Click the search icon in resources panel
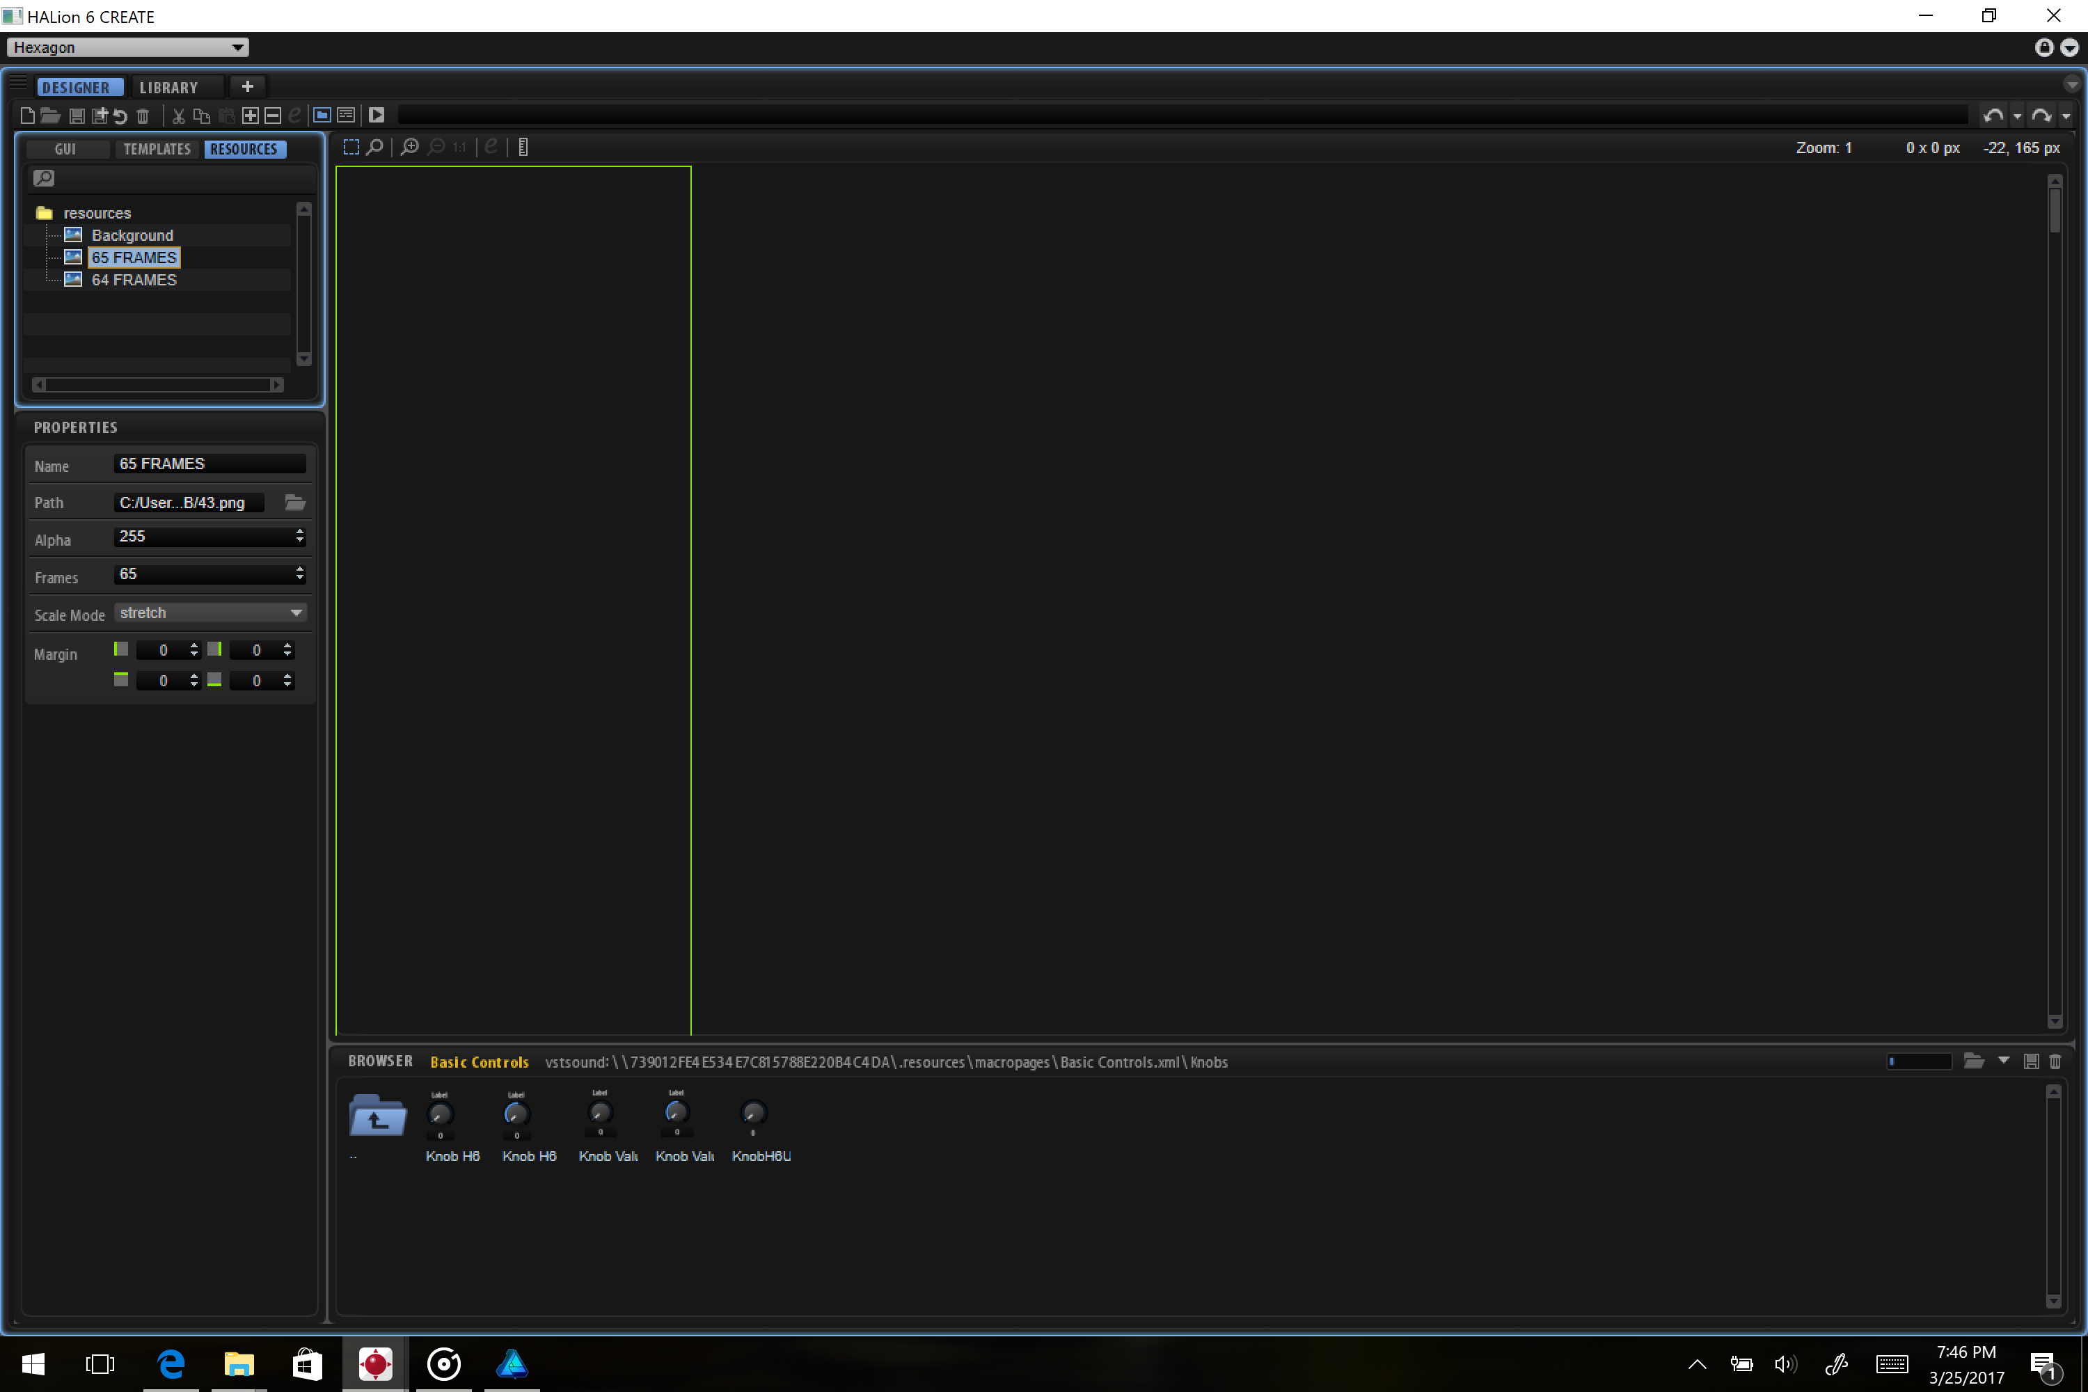Screen dimensions: 2088x1392 43,178
